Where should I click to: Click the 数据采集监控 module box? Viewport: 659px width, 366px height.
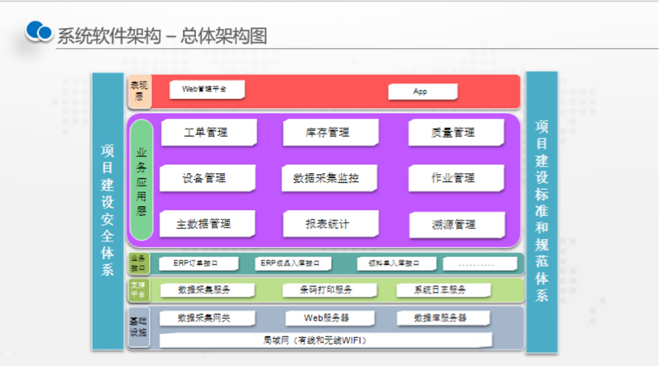[x=328, y=178]
